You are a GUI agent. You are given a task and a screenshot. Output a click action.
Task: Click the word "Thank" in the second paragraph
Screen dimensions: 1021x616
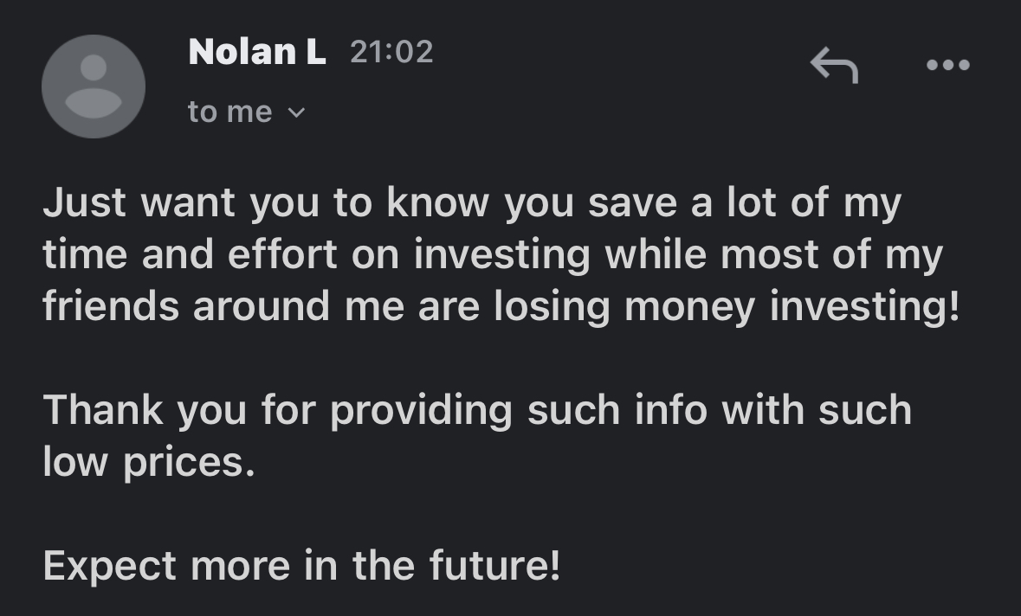(x=103, y=410)
